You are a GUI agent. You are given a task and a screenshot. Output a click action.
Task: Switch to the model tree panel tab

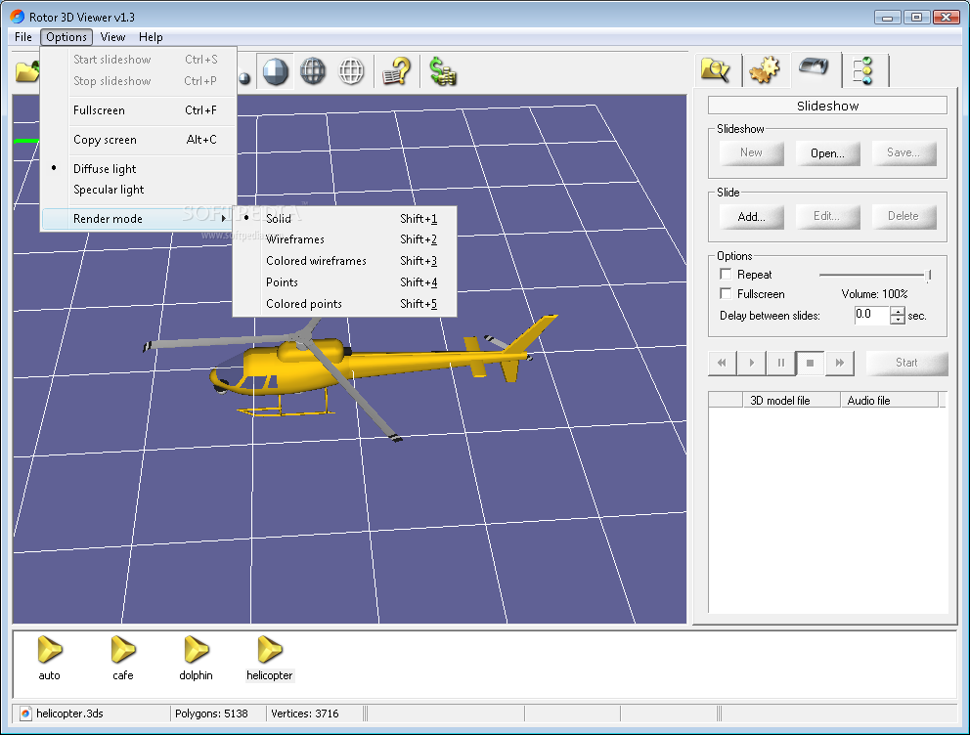(x=862, y=70)
